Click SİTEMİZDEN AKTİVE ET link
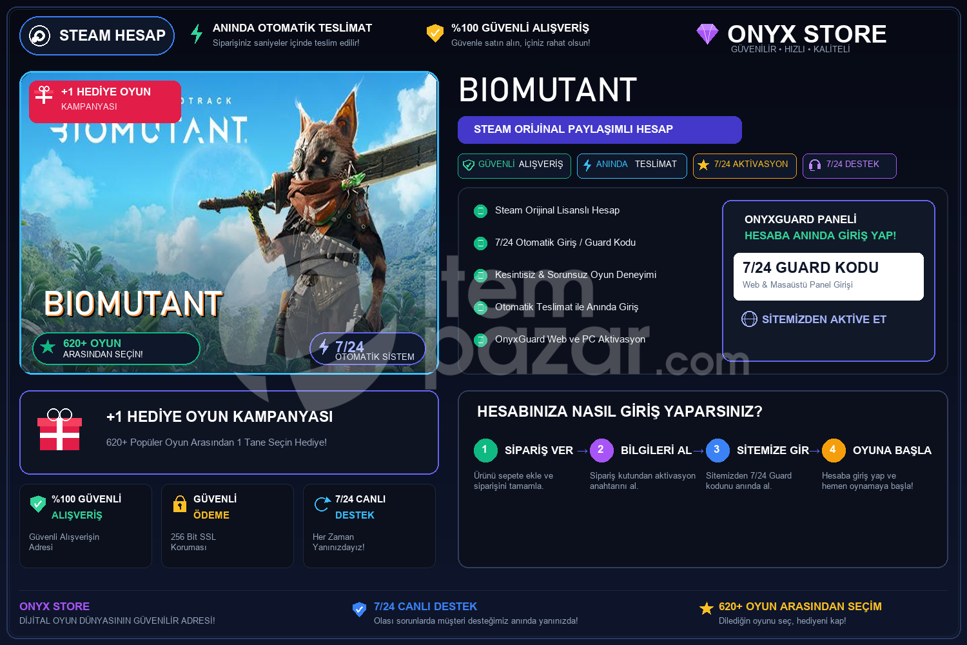 [824, 319]
